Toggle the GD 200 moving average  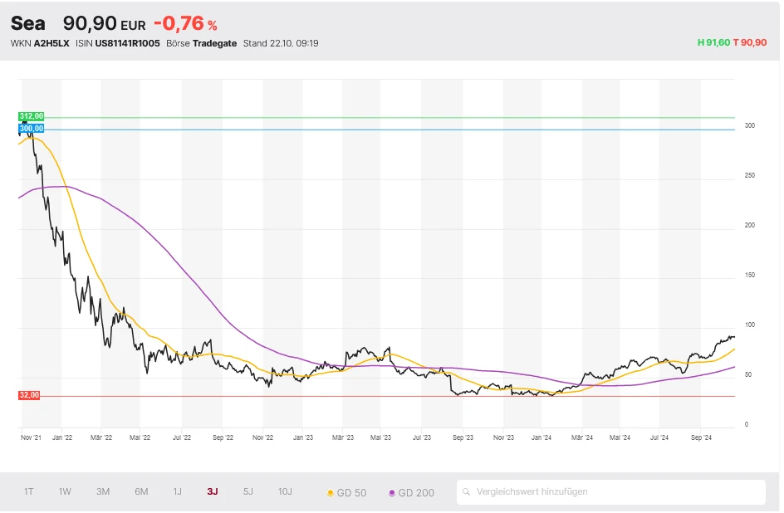412,492
